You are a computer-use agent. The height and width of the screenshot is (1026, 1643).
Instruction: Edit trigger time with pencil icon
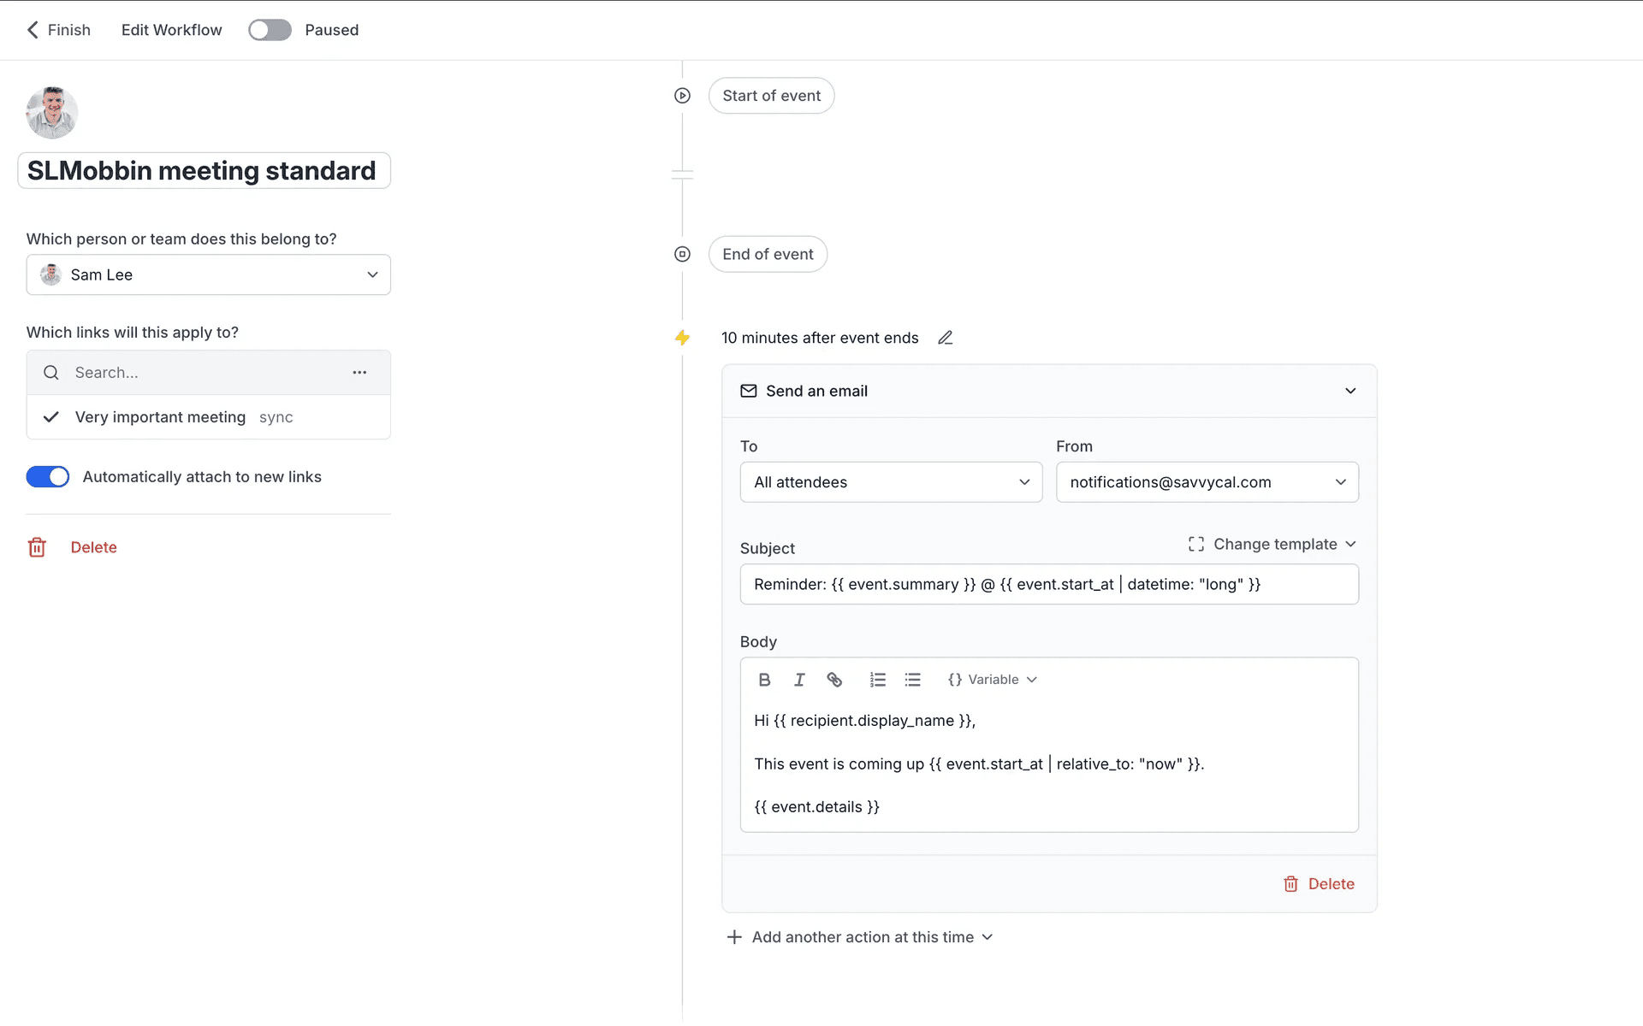click(945, 338)
